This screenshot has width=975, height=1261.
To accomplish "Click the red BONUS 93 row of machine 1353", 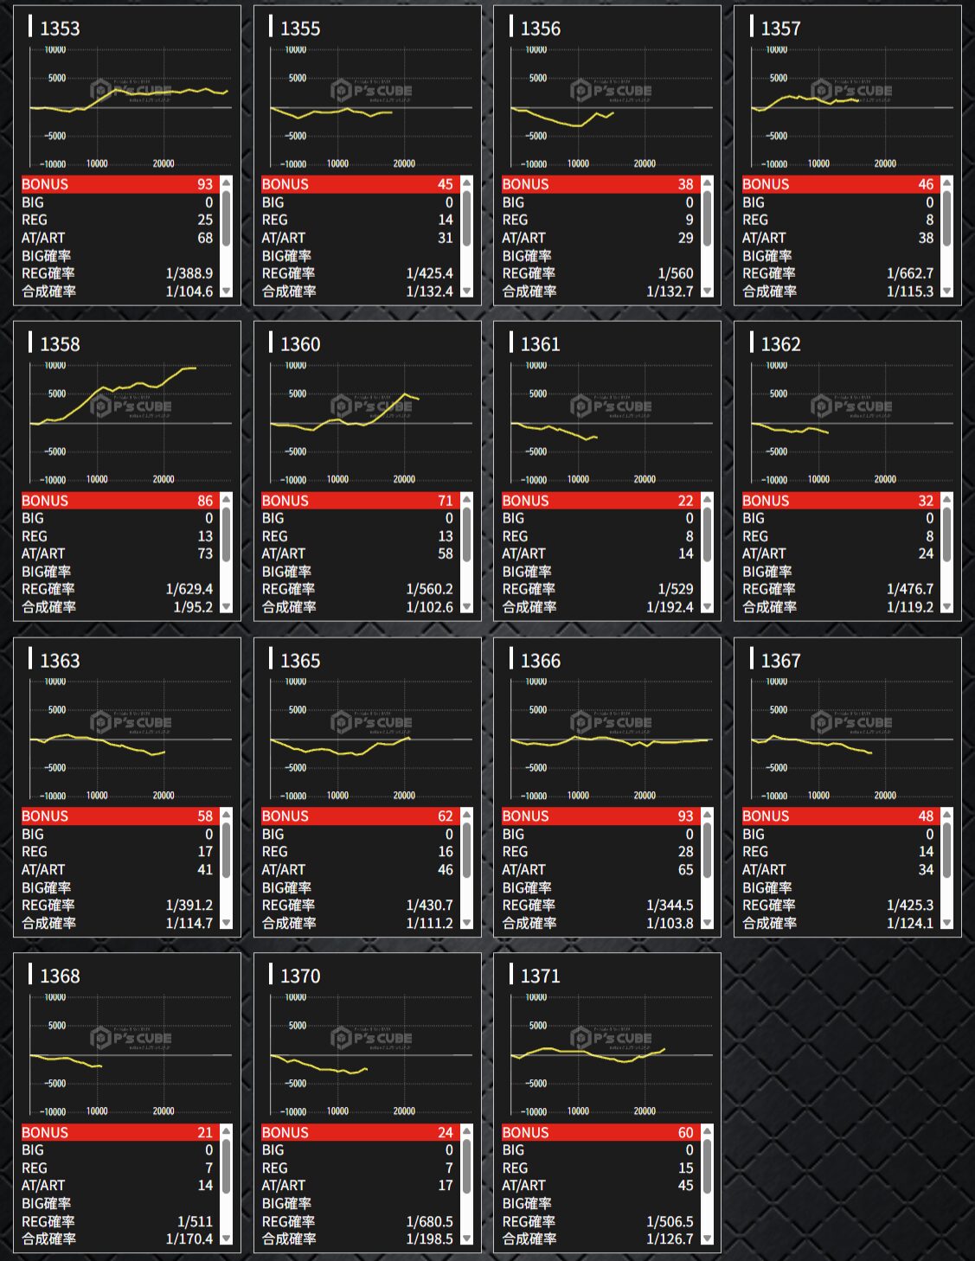I will tap(117, 184).
